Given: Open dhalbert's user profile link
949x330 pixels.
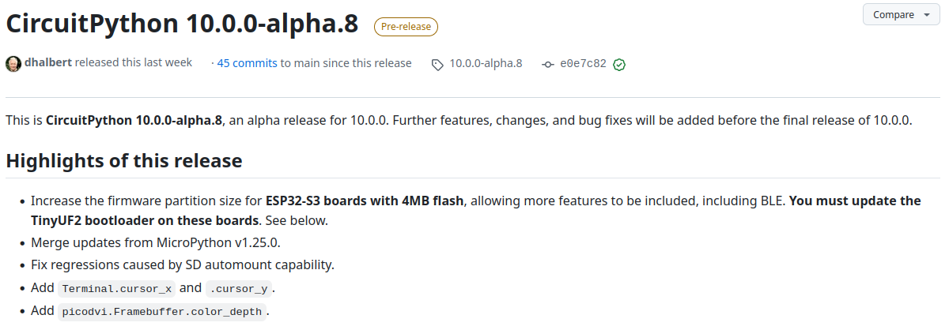Looking at the screenshot, I should 48,62.
